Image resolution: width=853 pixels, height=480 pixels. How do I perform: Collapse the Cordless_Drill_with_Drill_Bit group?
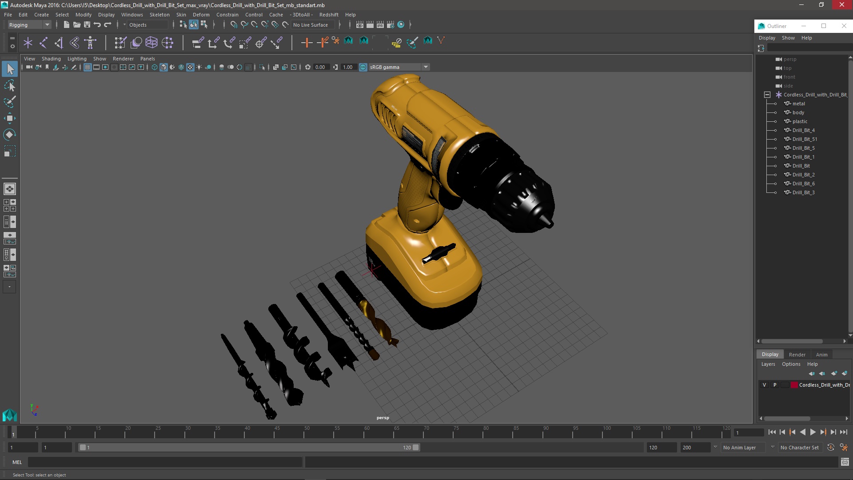[x=767, y=95]
